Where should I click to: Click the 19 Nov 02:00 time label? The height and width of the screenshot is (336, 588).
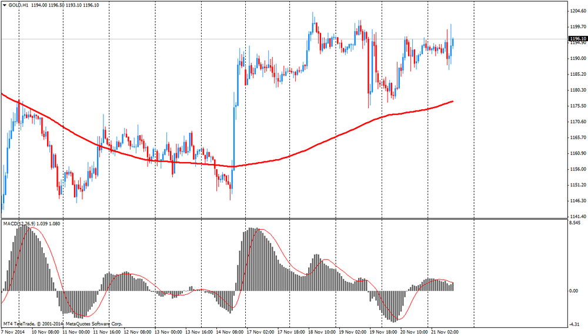[x=353, y=332]
